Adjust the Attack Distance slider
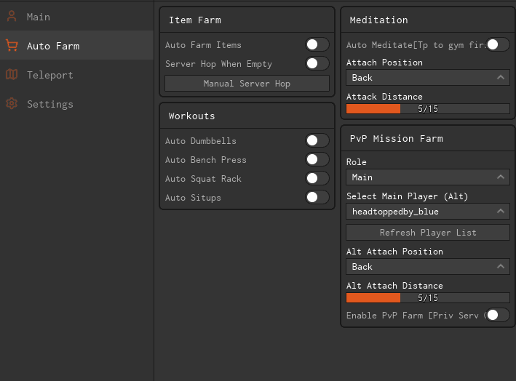Image resolution: width=516 pixels, height=381 pixels. [427, 109]
